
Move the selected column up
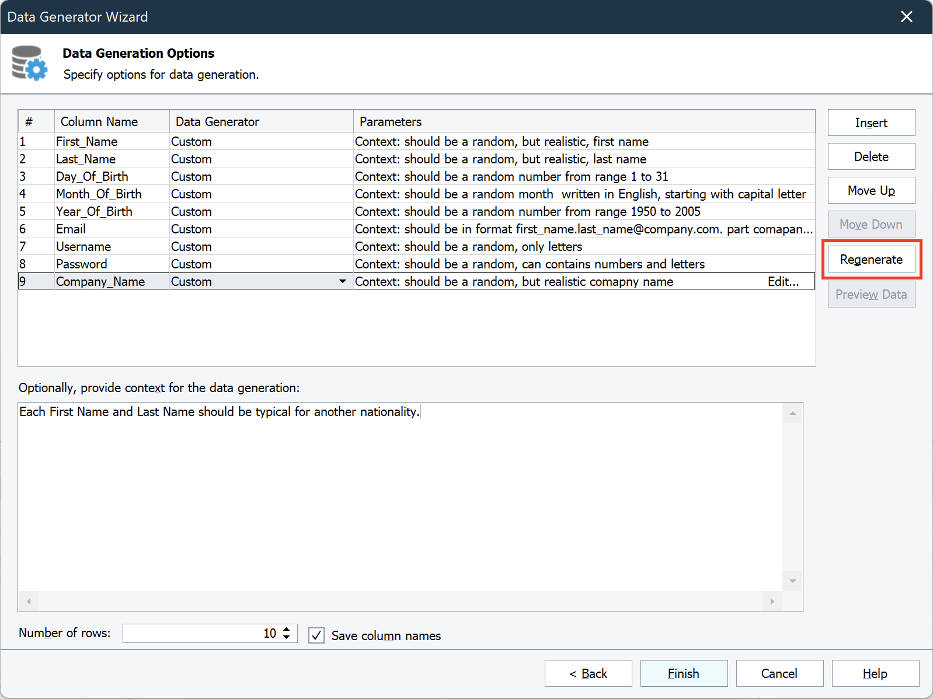pos(871,191)
